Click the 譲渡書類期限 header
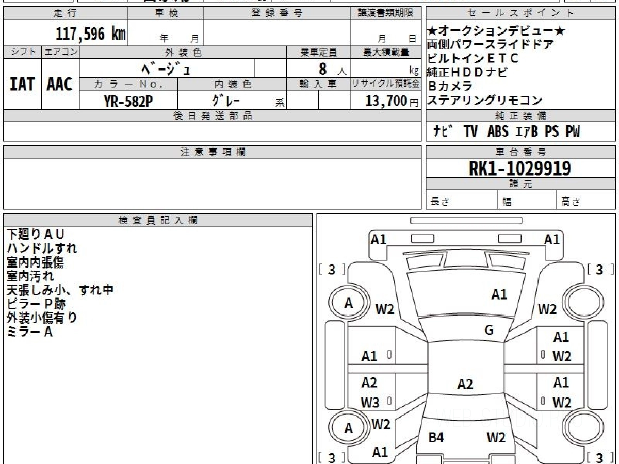Image resolution: width=619 pixels, height=464 pixels. (385, 13)
